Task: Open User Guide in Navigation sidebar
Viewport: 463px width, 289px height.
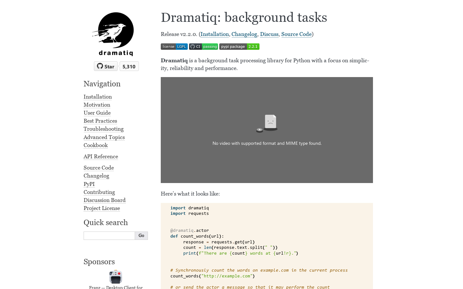Action: point(97,113)
